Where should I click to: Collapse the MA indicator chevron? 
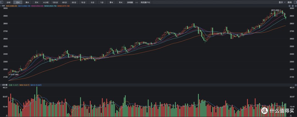[x=1, y=6]
